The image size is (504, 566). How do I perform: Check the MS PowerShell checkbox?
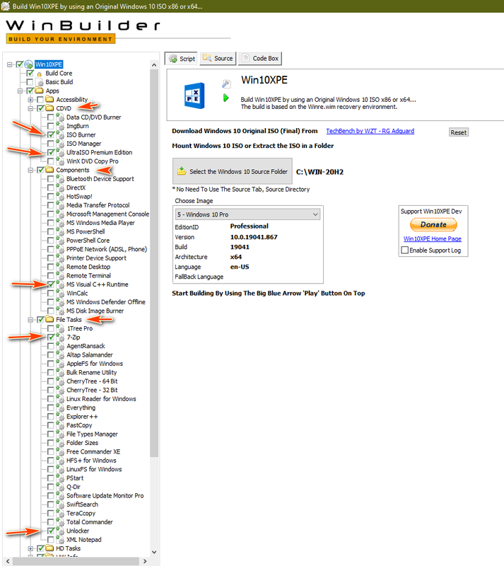coord(51,231)
